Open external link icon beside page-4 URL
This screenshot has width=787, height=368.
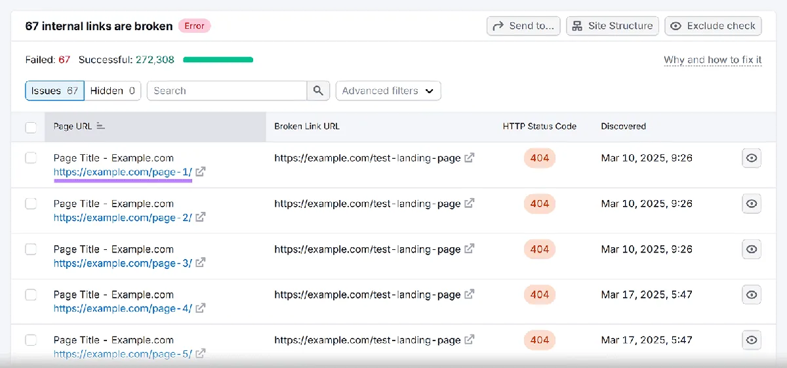[201, 308]
